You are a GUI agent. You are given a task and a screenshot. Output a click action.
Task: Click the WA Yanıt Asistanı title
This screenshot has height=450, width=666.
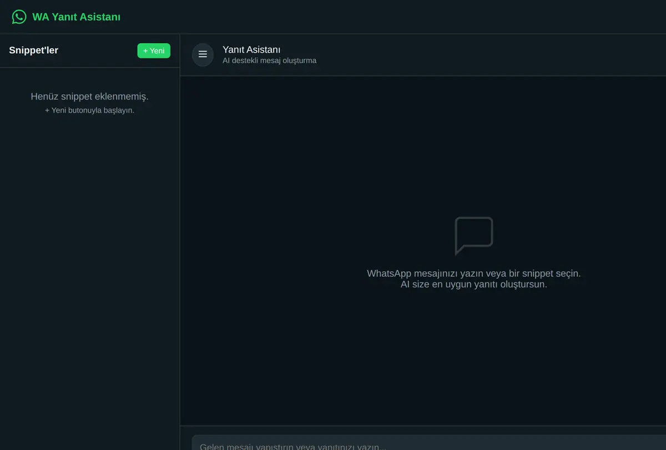[76, 17]
